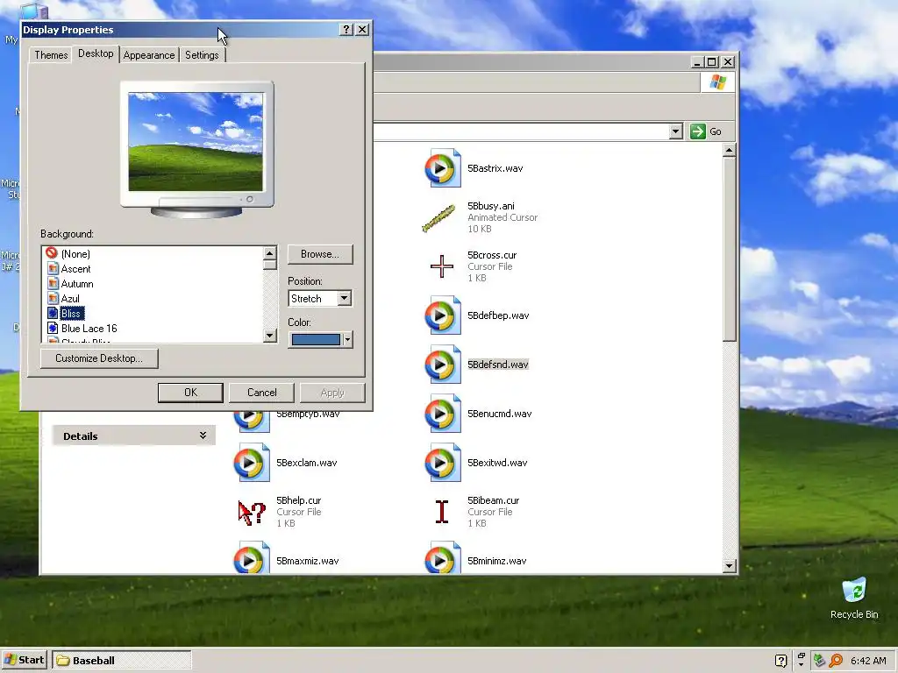This screenshot has height=673, width=898.
Task: Open the Explorer address bar dropdown arrow
Action: click(676, 131)
